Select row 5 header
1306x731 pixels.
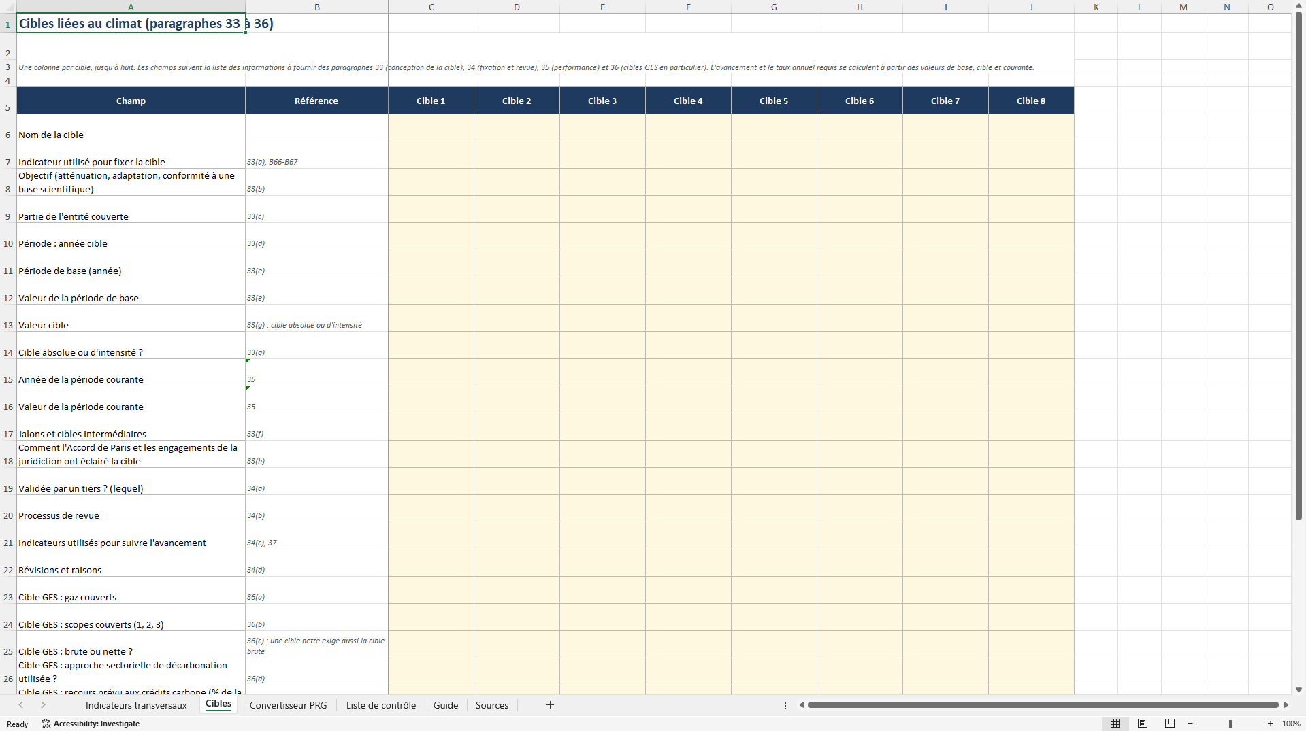point(7,101)
